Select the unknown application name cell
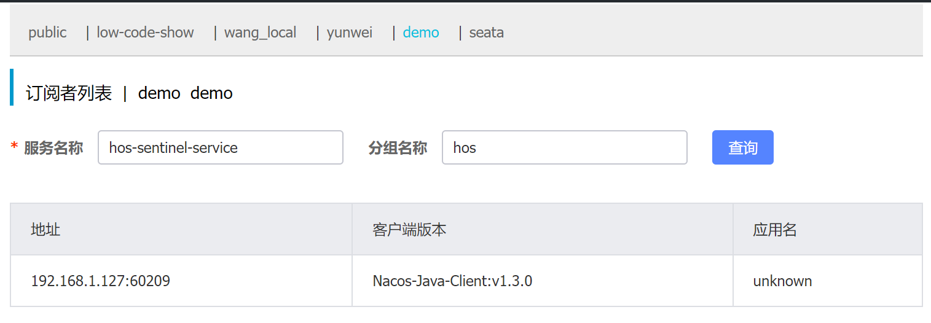The height and width of the screenshot is (323, 931). (828, 281)
